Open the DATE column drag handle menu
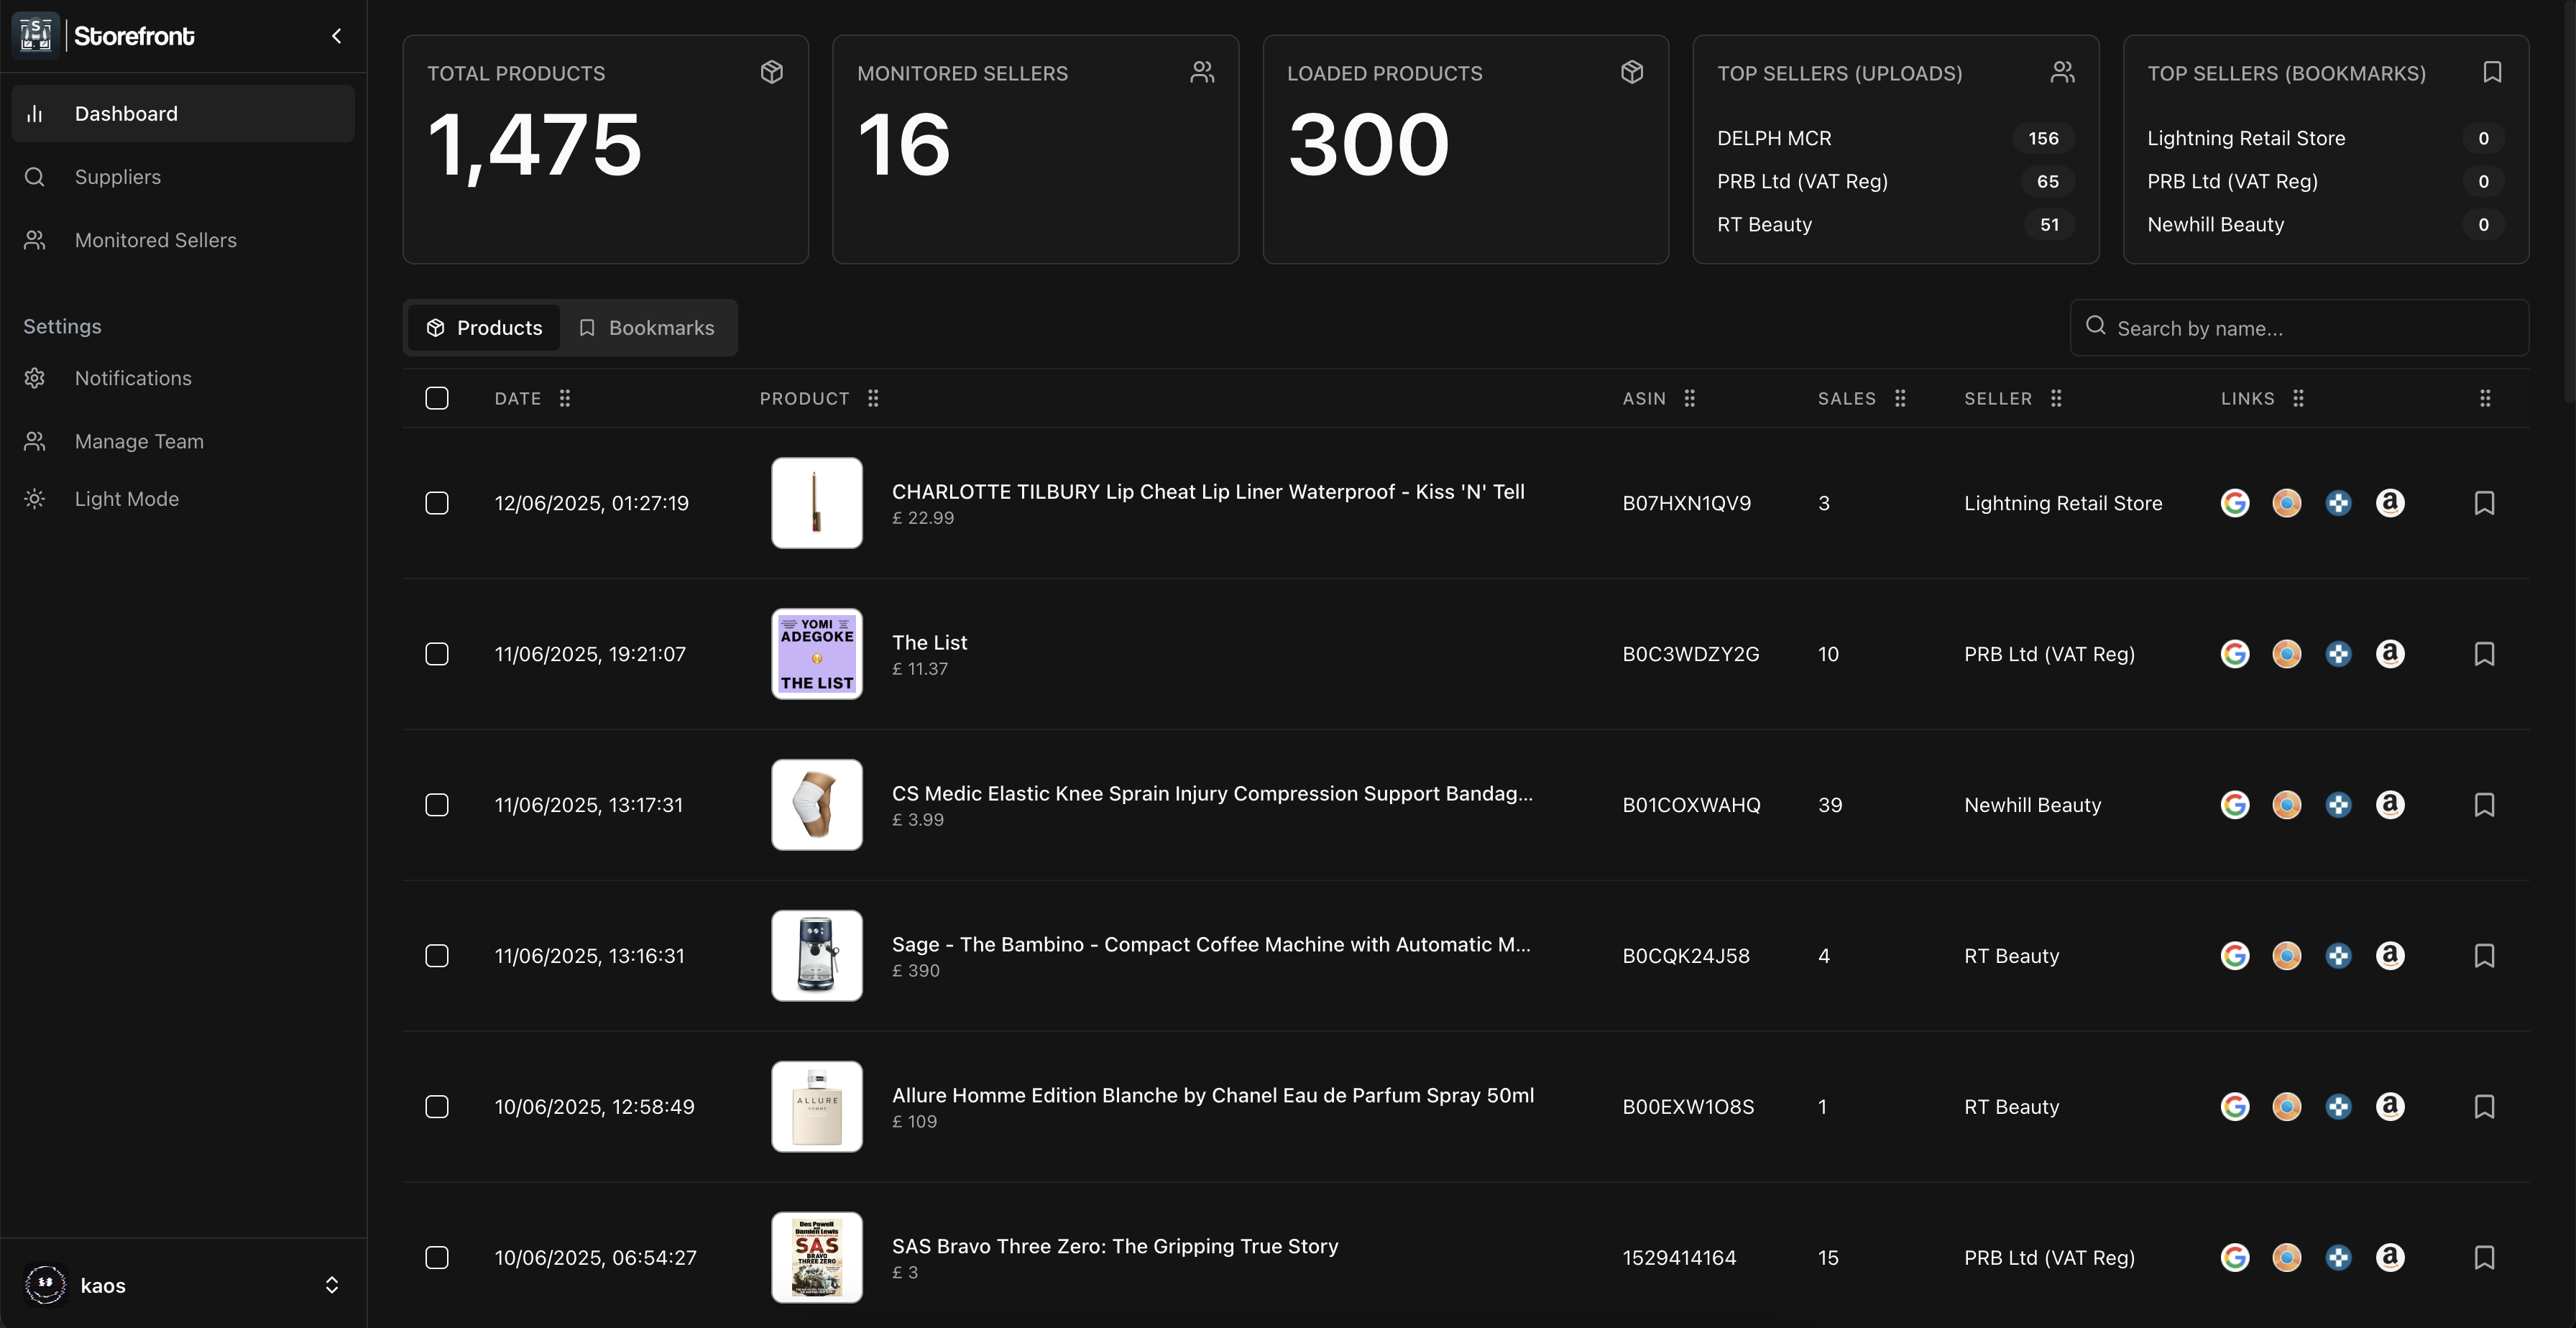Viewport: 2576px width, 1328px height. tap(565, 398)
